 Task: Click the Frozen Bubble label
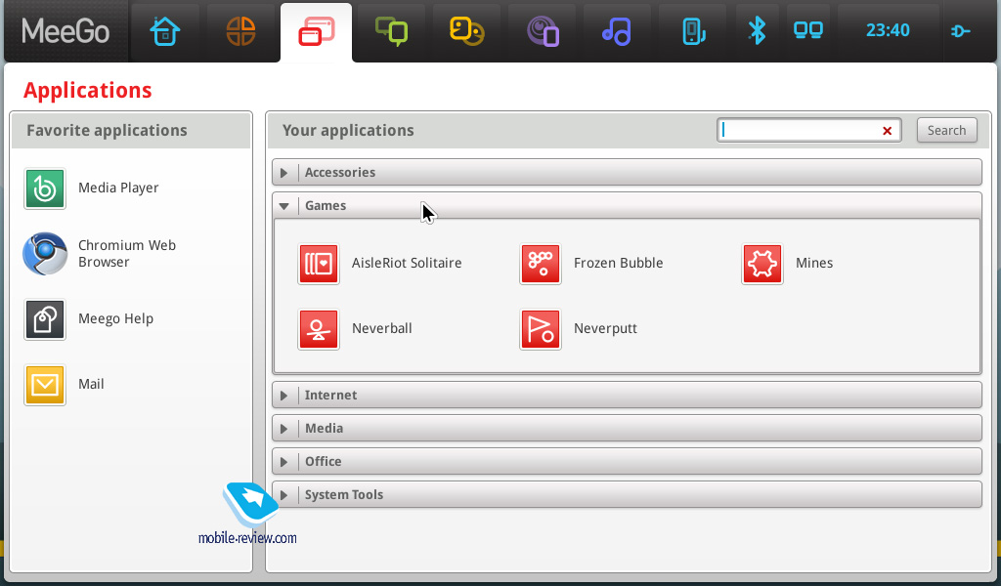(618, 263)
